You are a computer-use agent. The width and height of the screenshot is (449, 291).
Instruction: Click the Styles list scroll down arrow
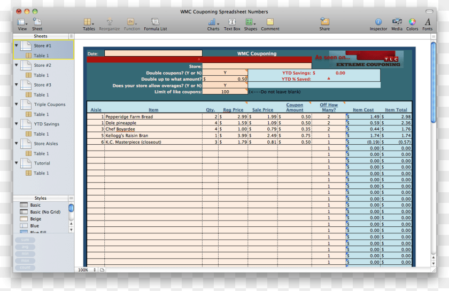[71, 230]
